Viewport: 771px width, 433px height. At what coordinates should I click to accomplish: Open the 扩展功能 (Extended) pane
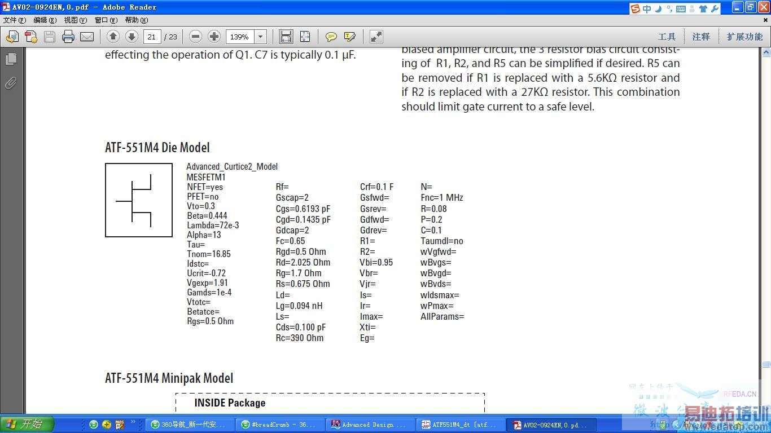coord(744,37)
